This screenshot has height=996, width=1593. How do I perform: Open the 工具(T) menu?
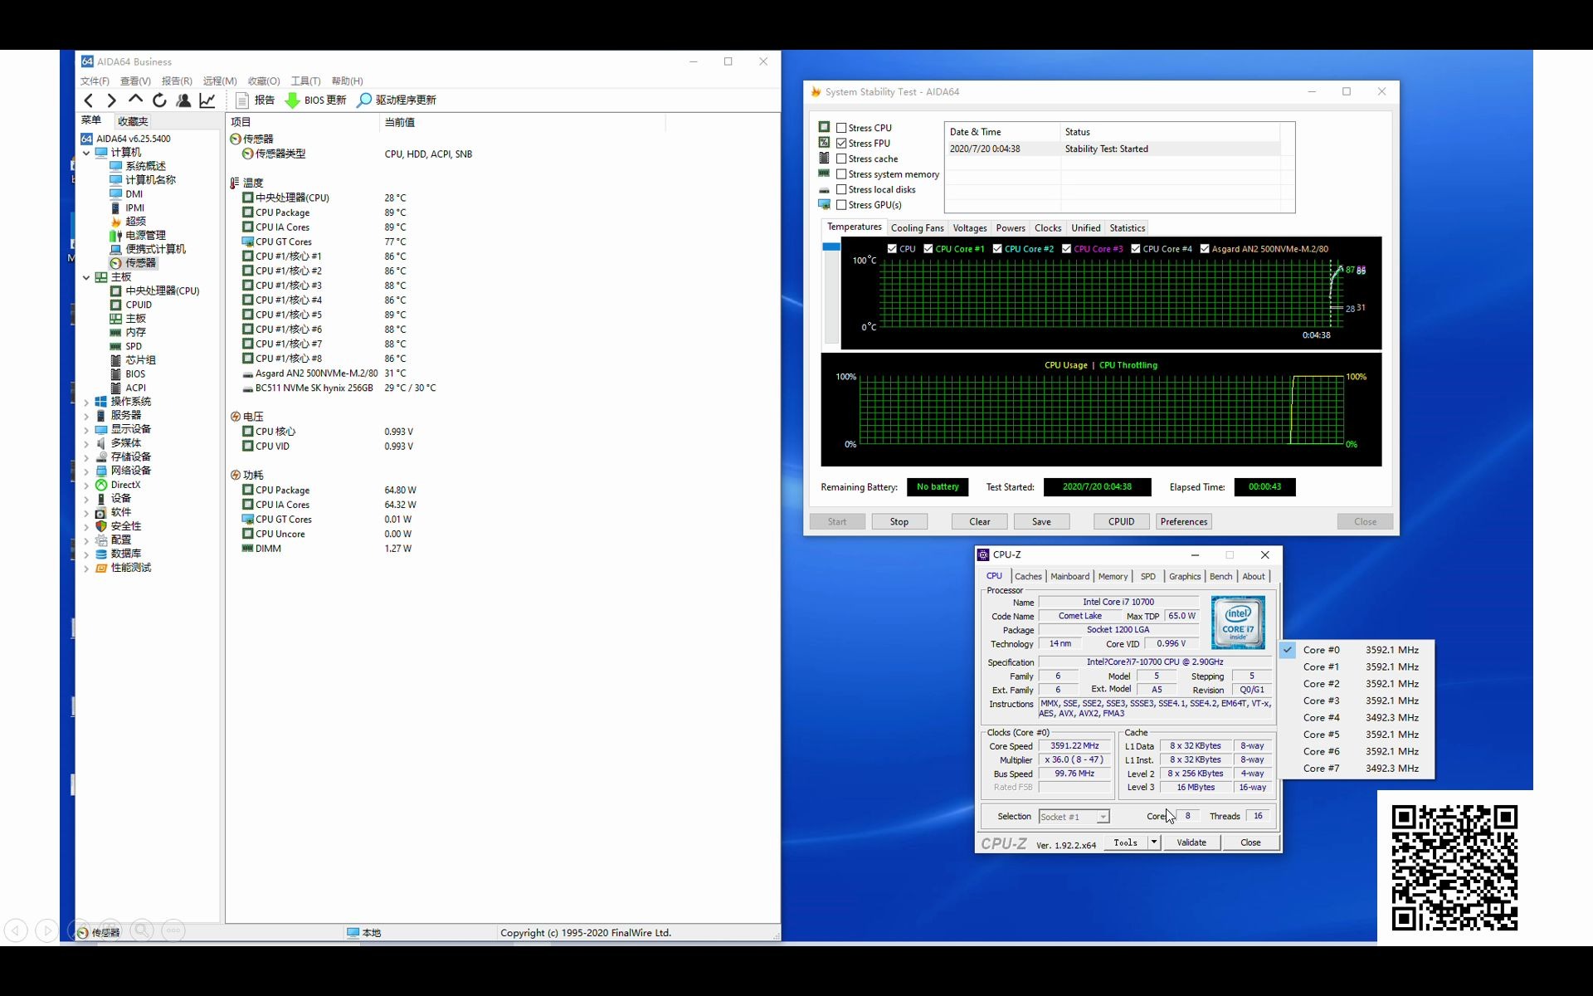[305, 81]
